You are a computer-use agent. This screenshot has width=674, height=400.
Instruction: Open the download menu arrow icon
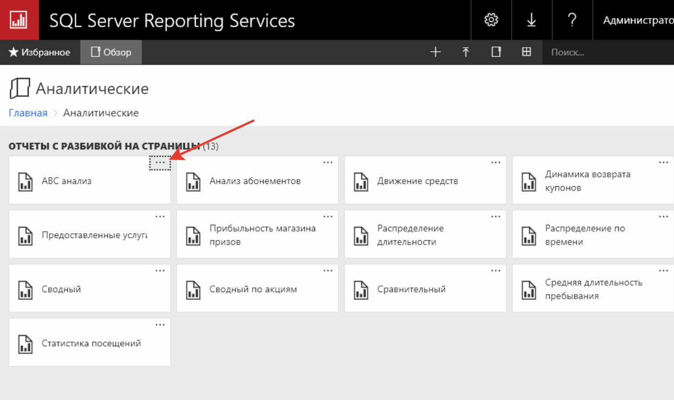(532, 20)
